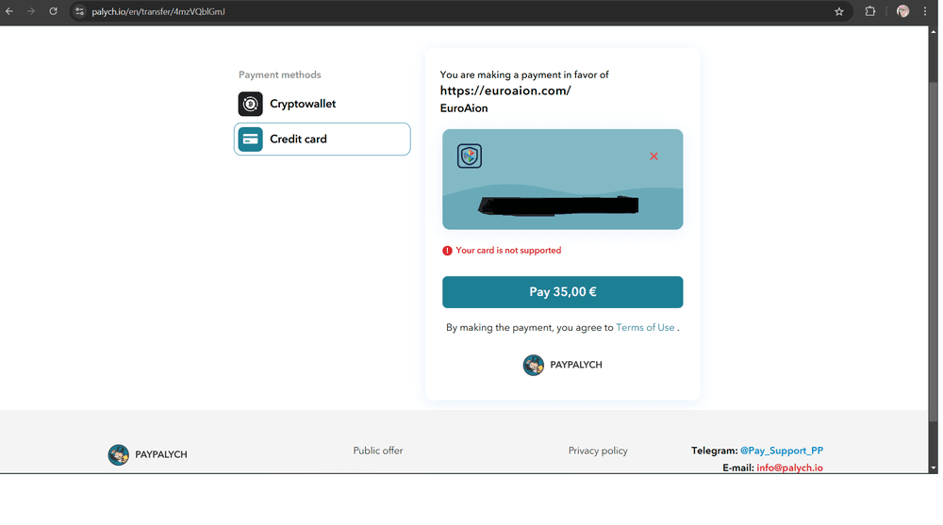This screenshot has width=943, height=525.
Task: Bookmark this page with star icon
Action: (839, 11)
